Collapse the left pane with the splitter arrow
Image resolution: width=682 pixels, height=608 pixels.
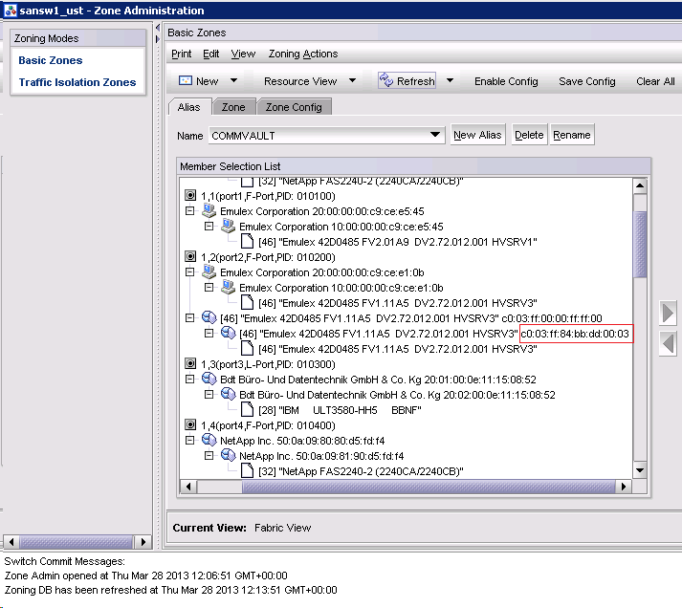tap(158, 28)
